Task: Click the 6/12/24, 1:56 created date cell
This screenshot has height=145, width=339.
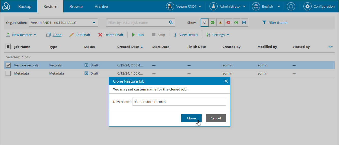Action: pos(130,73)
